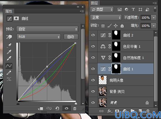Collapse the Properties panel with double arrows
Viewport: 161px width, 119px height.
[78, 7]
